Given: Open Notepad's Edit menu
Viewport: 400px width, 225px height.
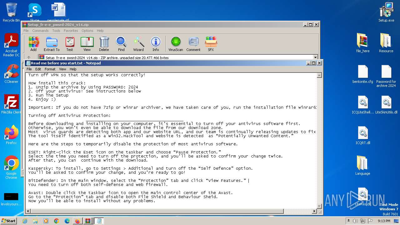Looking at the screenshot, I should click(x=38, y=69).
